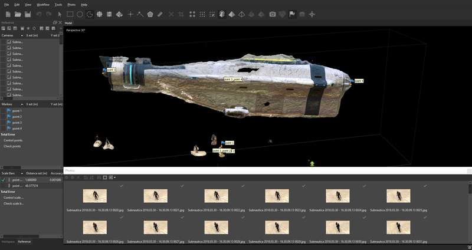Click the Accuracy column header in Scale Bars
The height and width of the screenshot is (250, 472).
[57, 173]
